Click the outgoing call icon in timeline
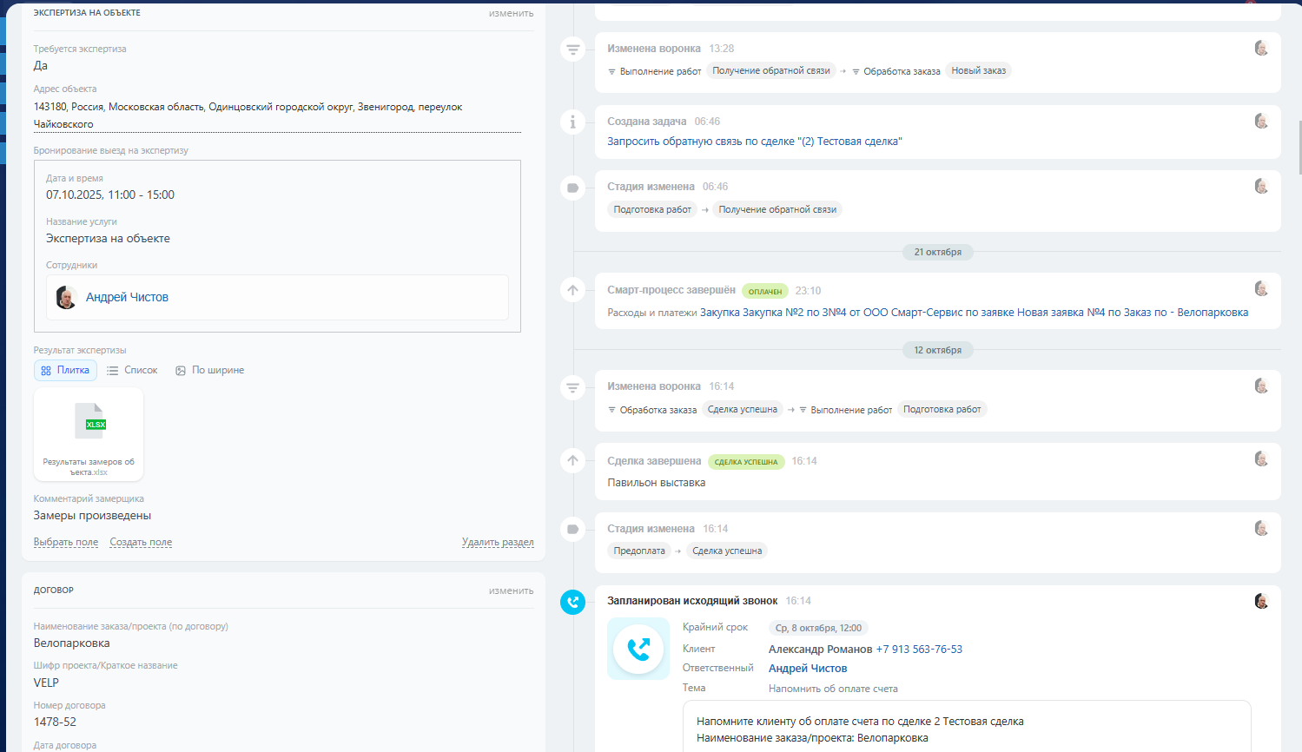This screenshot has width=1302, height=752. [x=572, y=602]
